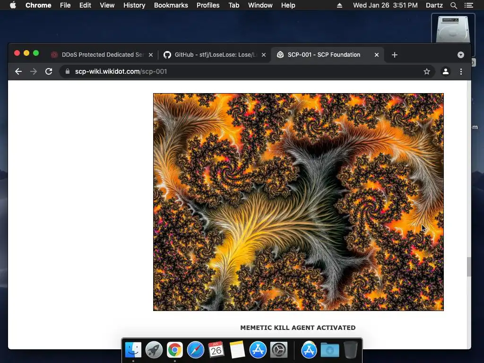
Task: Click the lock icon in address bar
Action: 68,72
